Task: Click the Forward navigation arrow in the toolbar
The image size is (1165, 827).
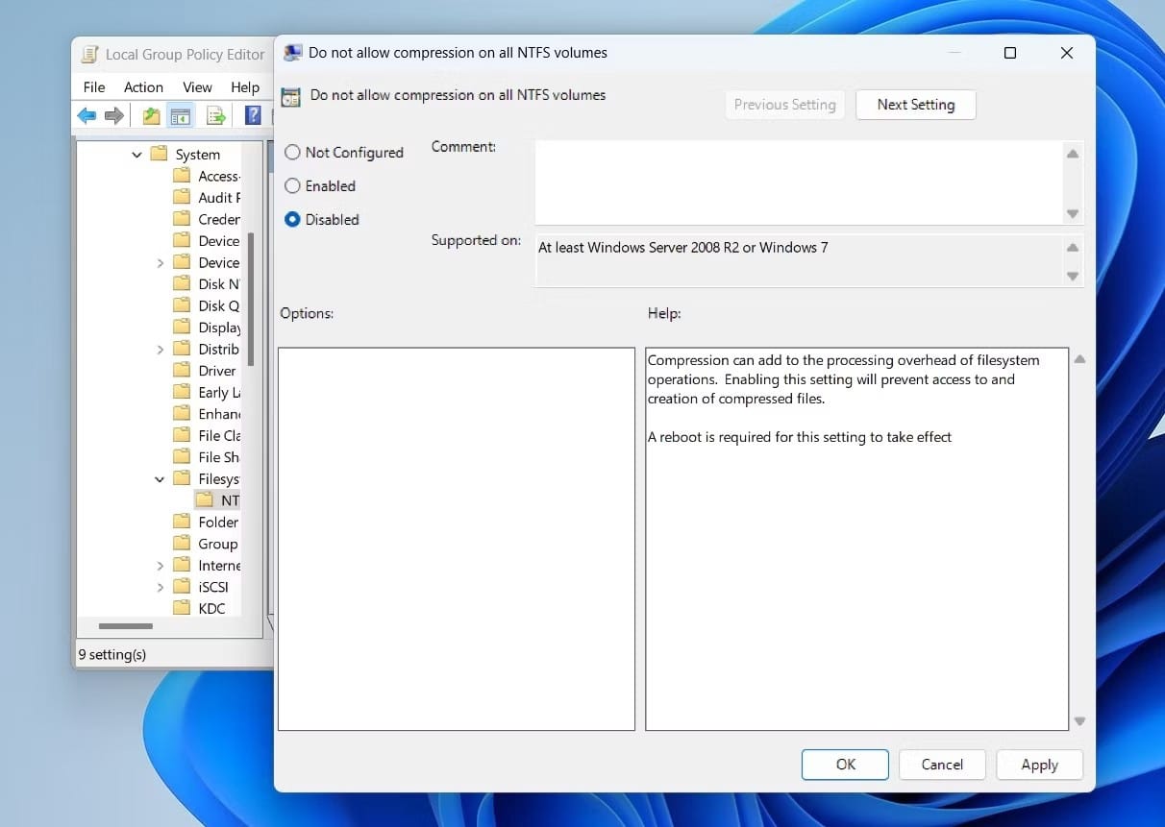Action: tap(112, 115)
